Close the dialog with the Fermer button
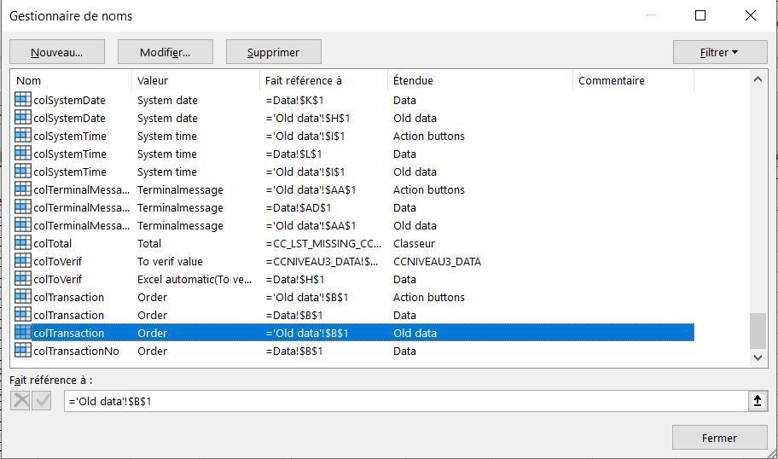This screenshot has width=778, height=459. [x=719, y=438]
